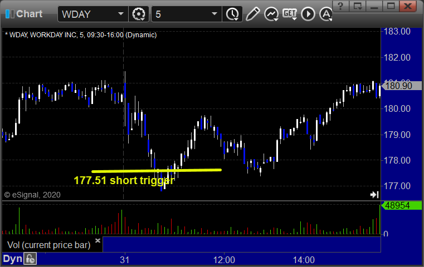Click the GET toolbar icon

click(290, 14)
